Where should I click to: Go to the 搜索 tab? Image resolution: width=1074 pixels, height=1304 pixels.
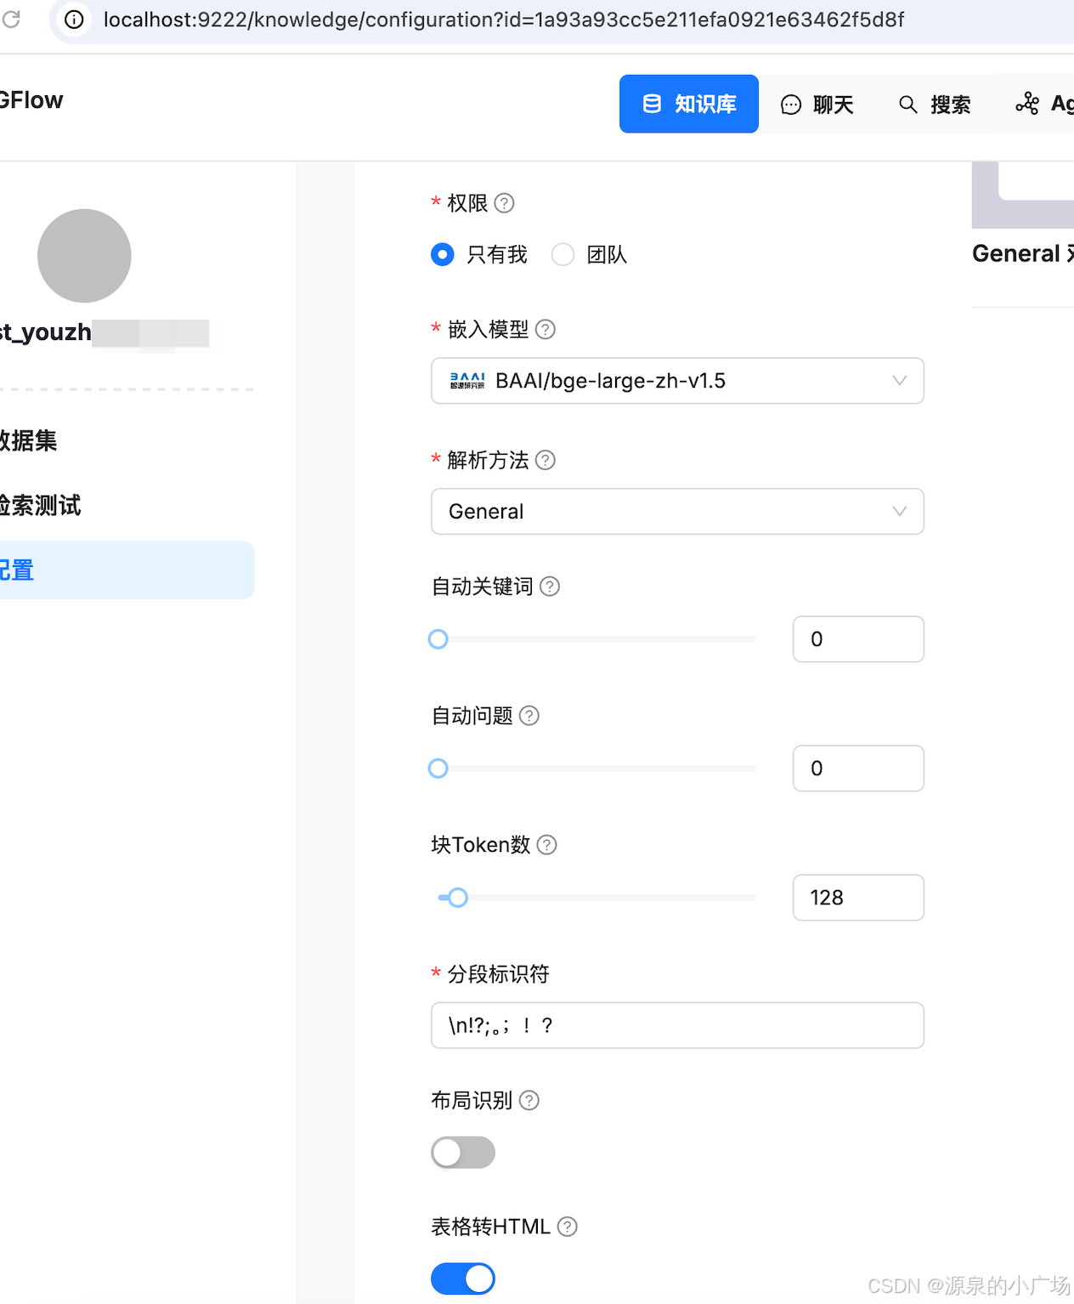935,105
